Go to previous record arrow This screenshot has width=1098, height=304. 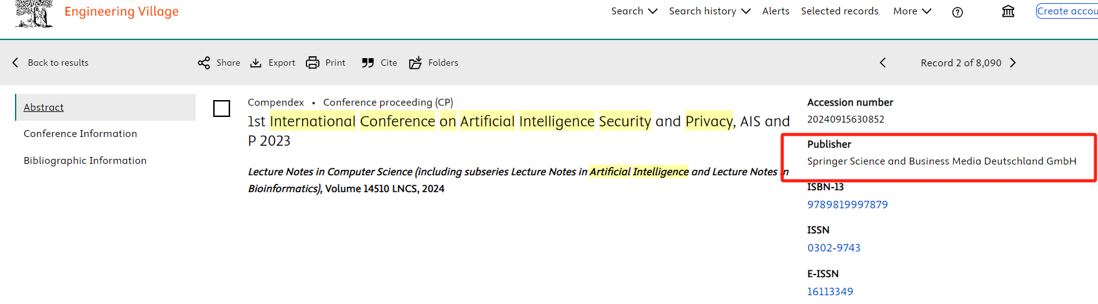coord(883,63)
